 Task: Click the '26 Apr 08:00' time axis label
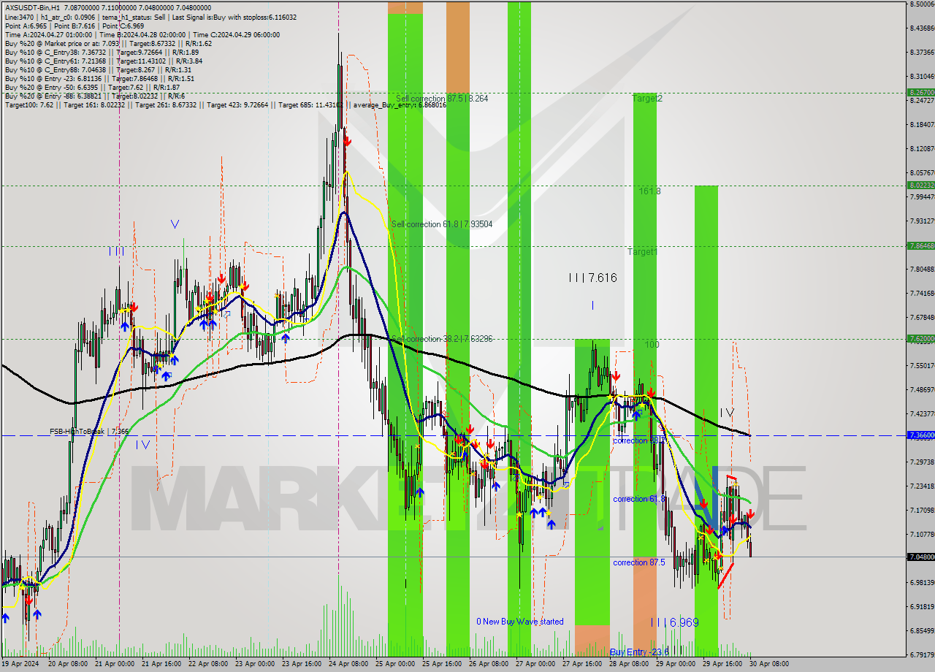click(489, 664)
